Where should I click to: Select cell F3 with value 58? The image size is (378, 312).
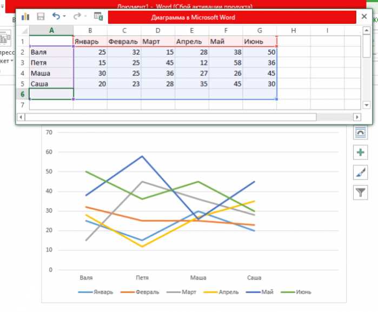(226, 63)
